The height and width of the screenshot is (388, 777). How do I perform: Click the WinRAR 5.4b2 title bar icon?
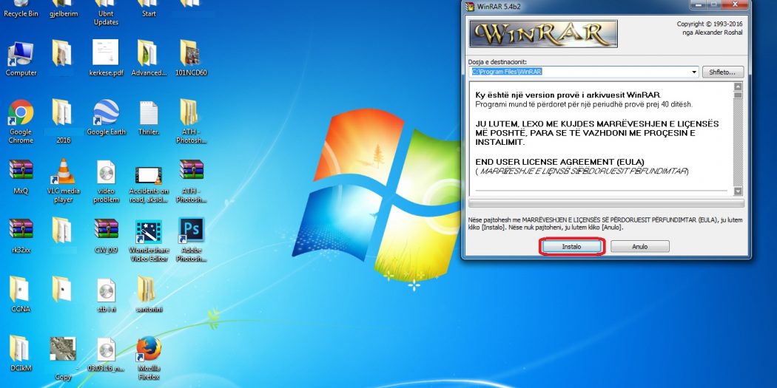470,7
